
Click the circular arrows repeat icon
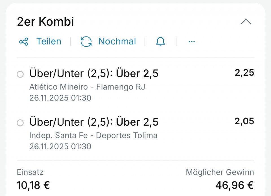pos(86,42)
